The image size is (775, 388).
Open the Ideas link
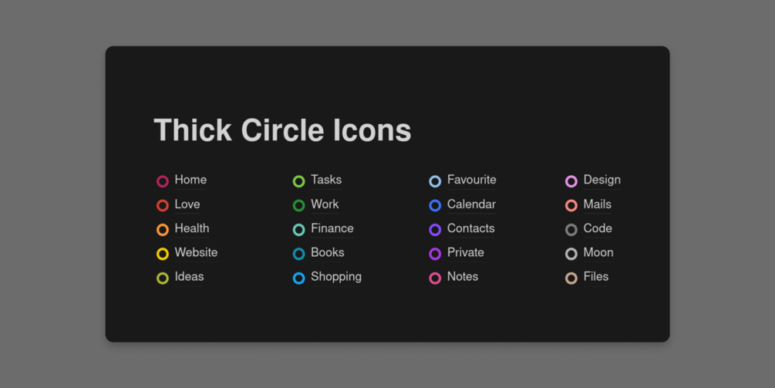coord(189,276)
